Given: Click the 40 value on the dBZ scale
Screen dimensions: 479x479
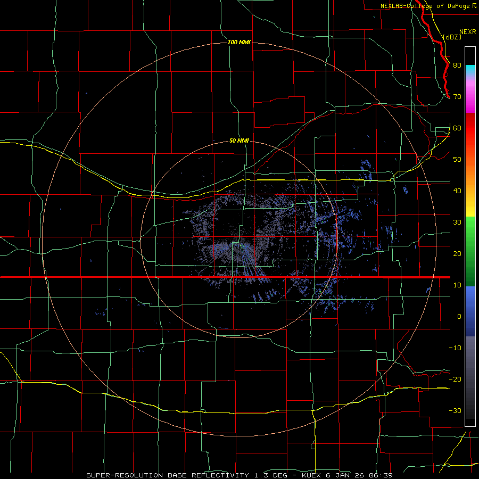Looking at the screenshot, I should pos(457,191).
